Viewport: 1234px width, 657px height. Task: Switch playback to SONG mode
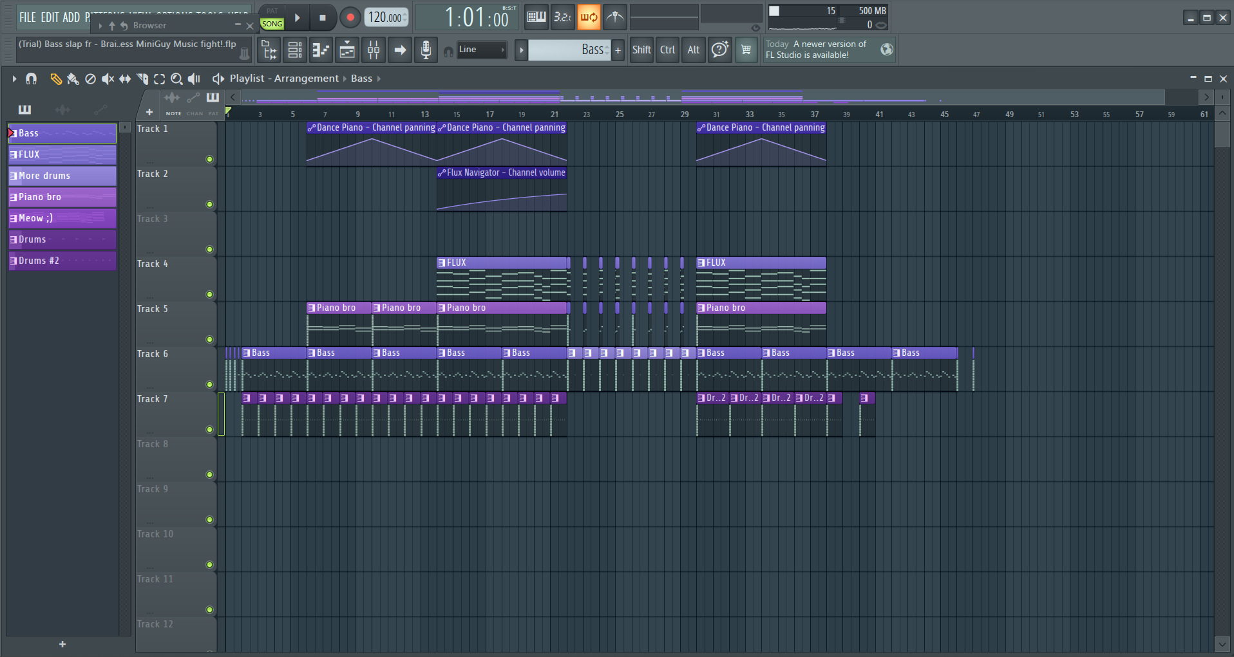(x=272, y=24)
